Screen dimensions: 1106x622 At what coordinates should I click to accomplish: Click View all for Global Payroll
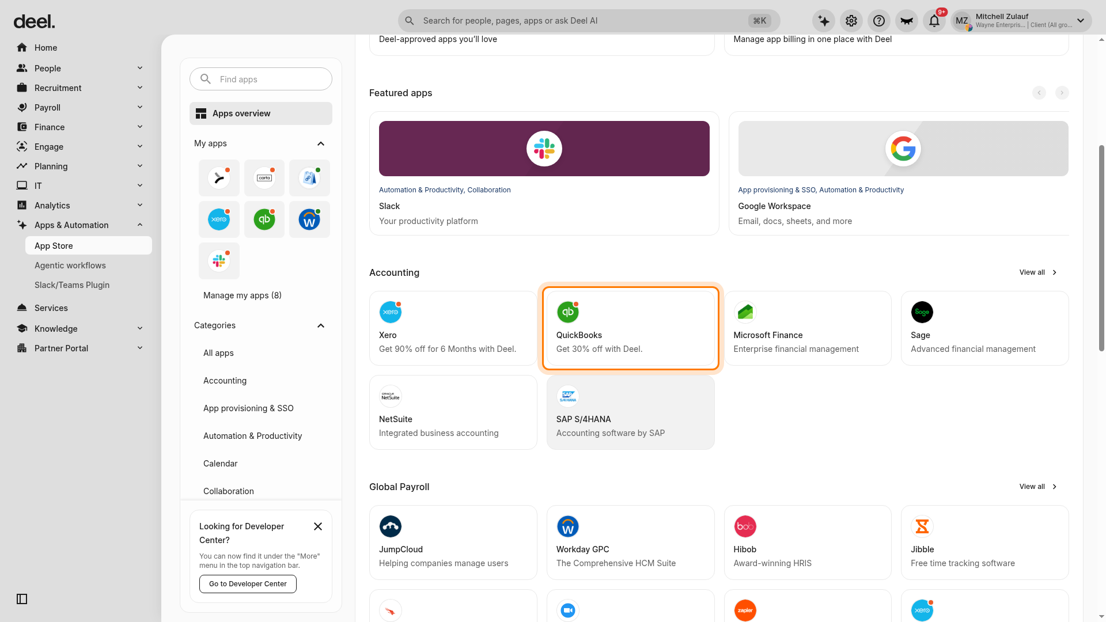(x=1038, y=487)
